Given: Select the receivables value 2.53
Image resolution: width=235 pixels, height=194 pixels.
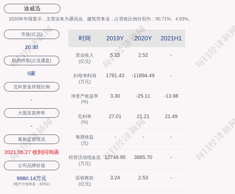Looking at the screenshot, I should (143, 178).
